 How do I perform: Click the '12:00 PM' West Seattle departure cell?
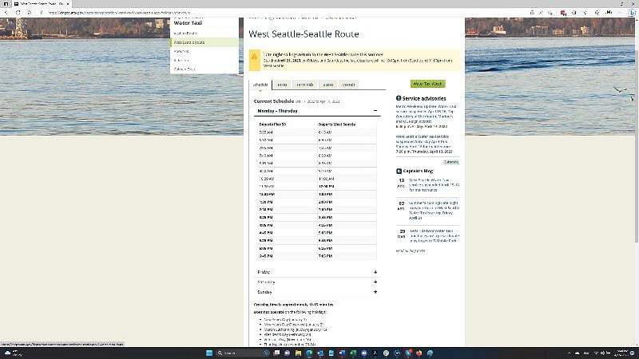click(x=326, y=187)
